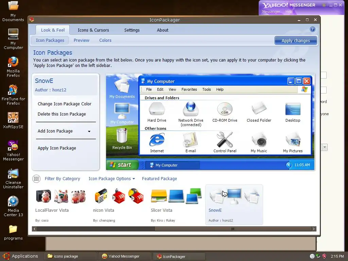This screenshot has width=348, height=261.
Task: Click the My Music icon in preview
Action: 259,140
